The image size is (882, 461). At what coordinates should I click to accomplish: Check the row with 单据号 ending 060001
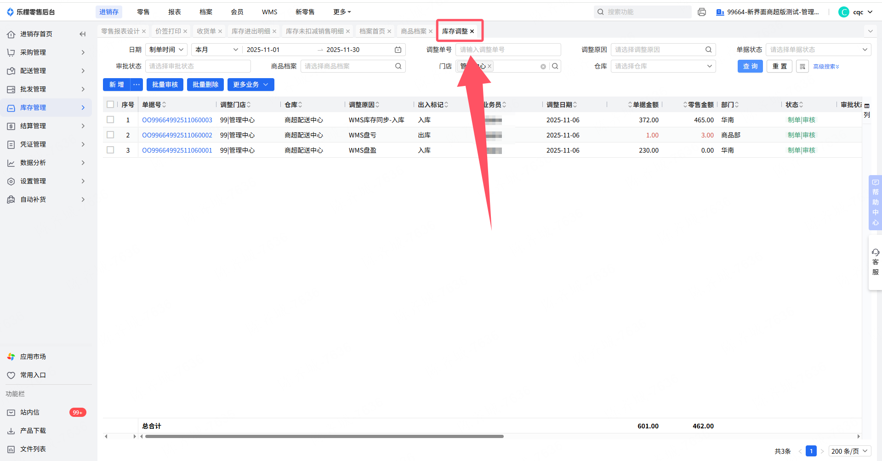[x=110, y=150]
